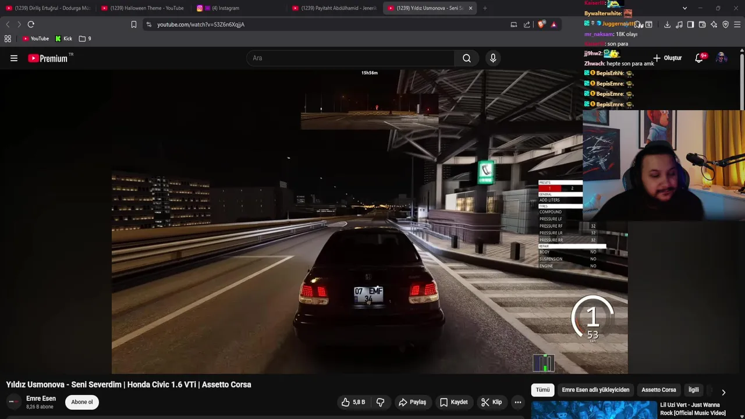Bookmark this page with the bookmark icon
This screenshot has width=745, height=419.
134,24
